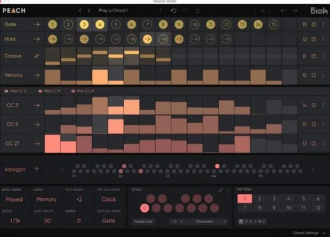Click the Scale Lock button
330x237 pixels.
coord(143,221)
